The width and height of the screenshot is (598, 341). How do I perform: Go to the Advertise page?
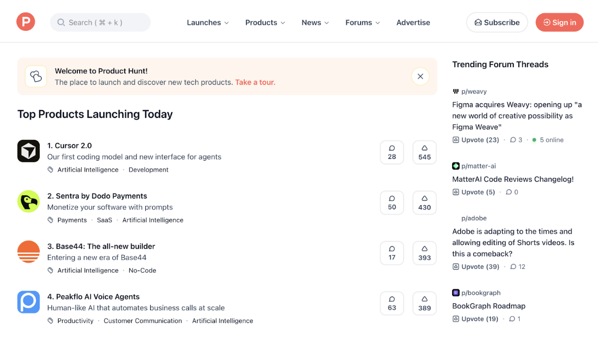(413, 23)
